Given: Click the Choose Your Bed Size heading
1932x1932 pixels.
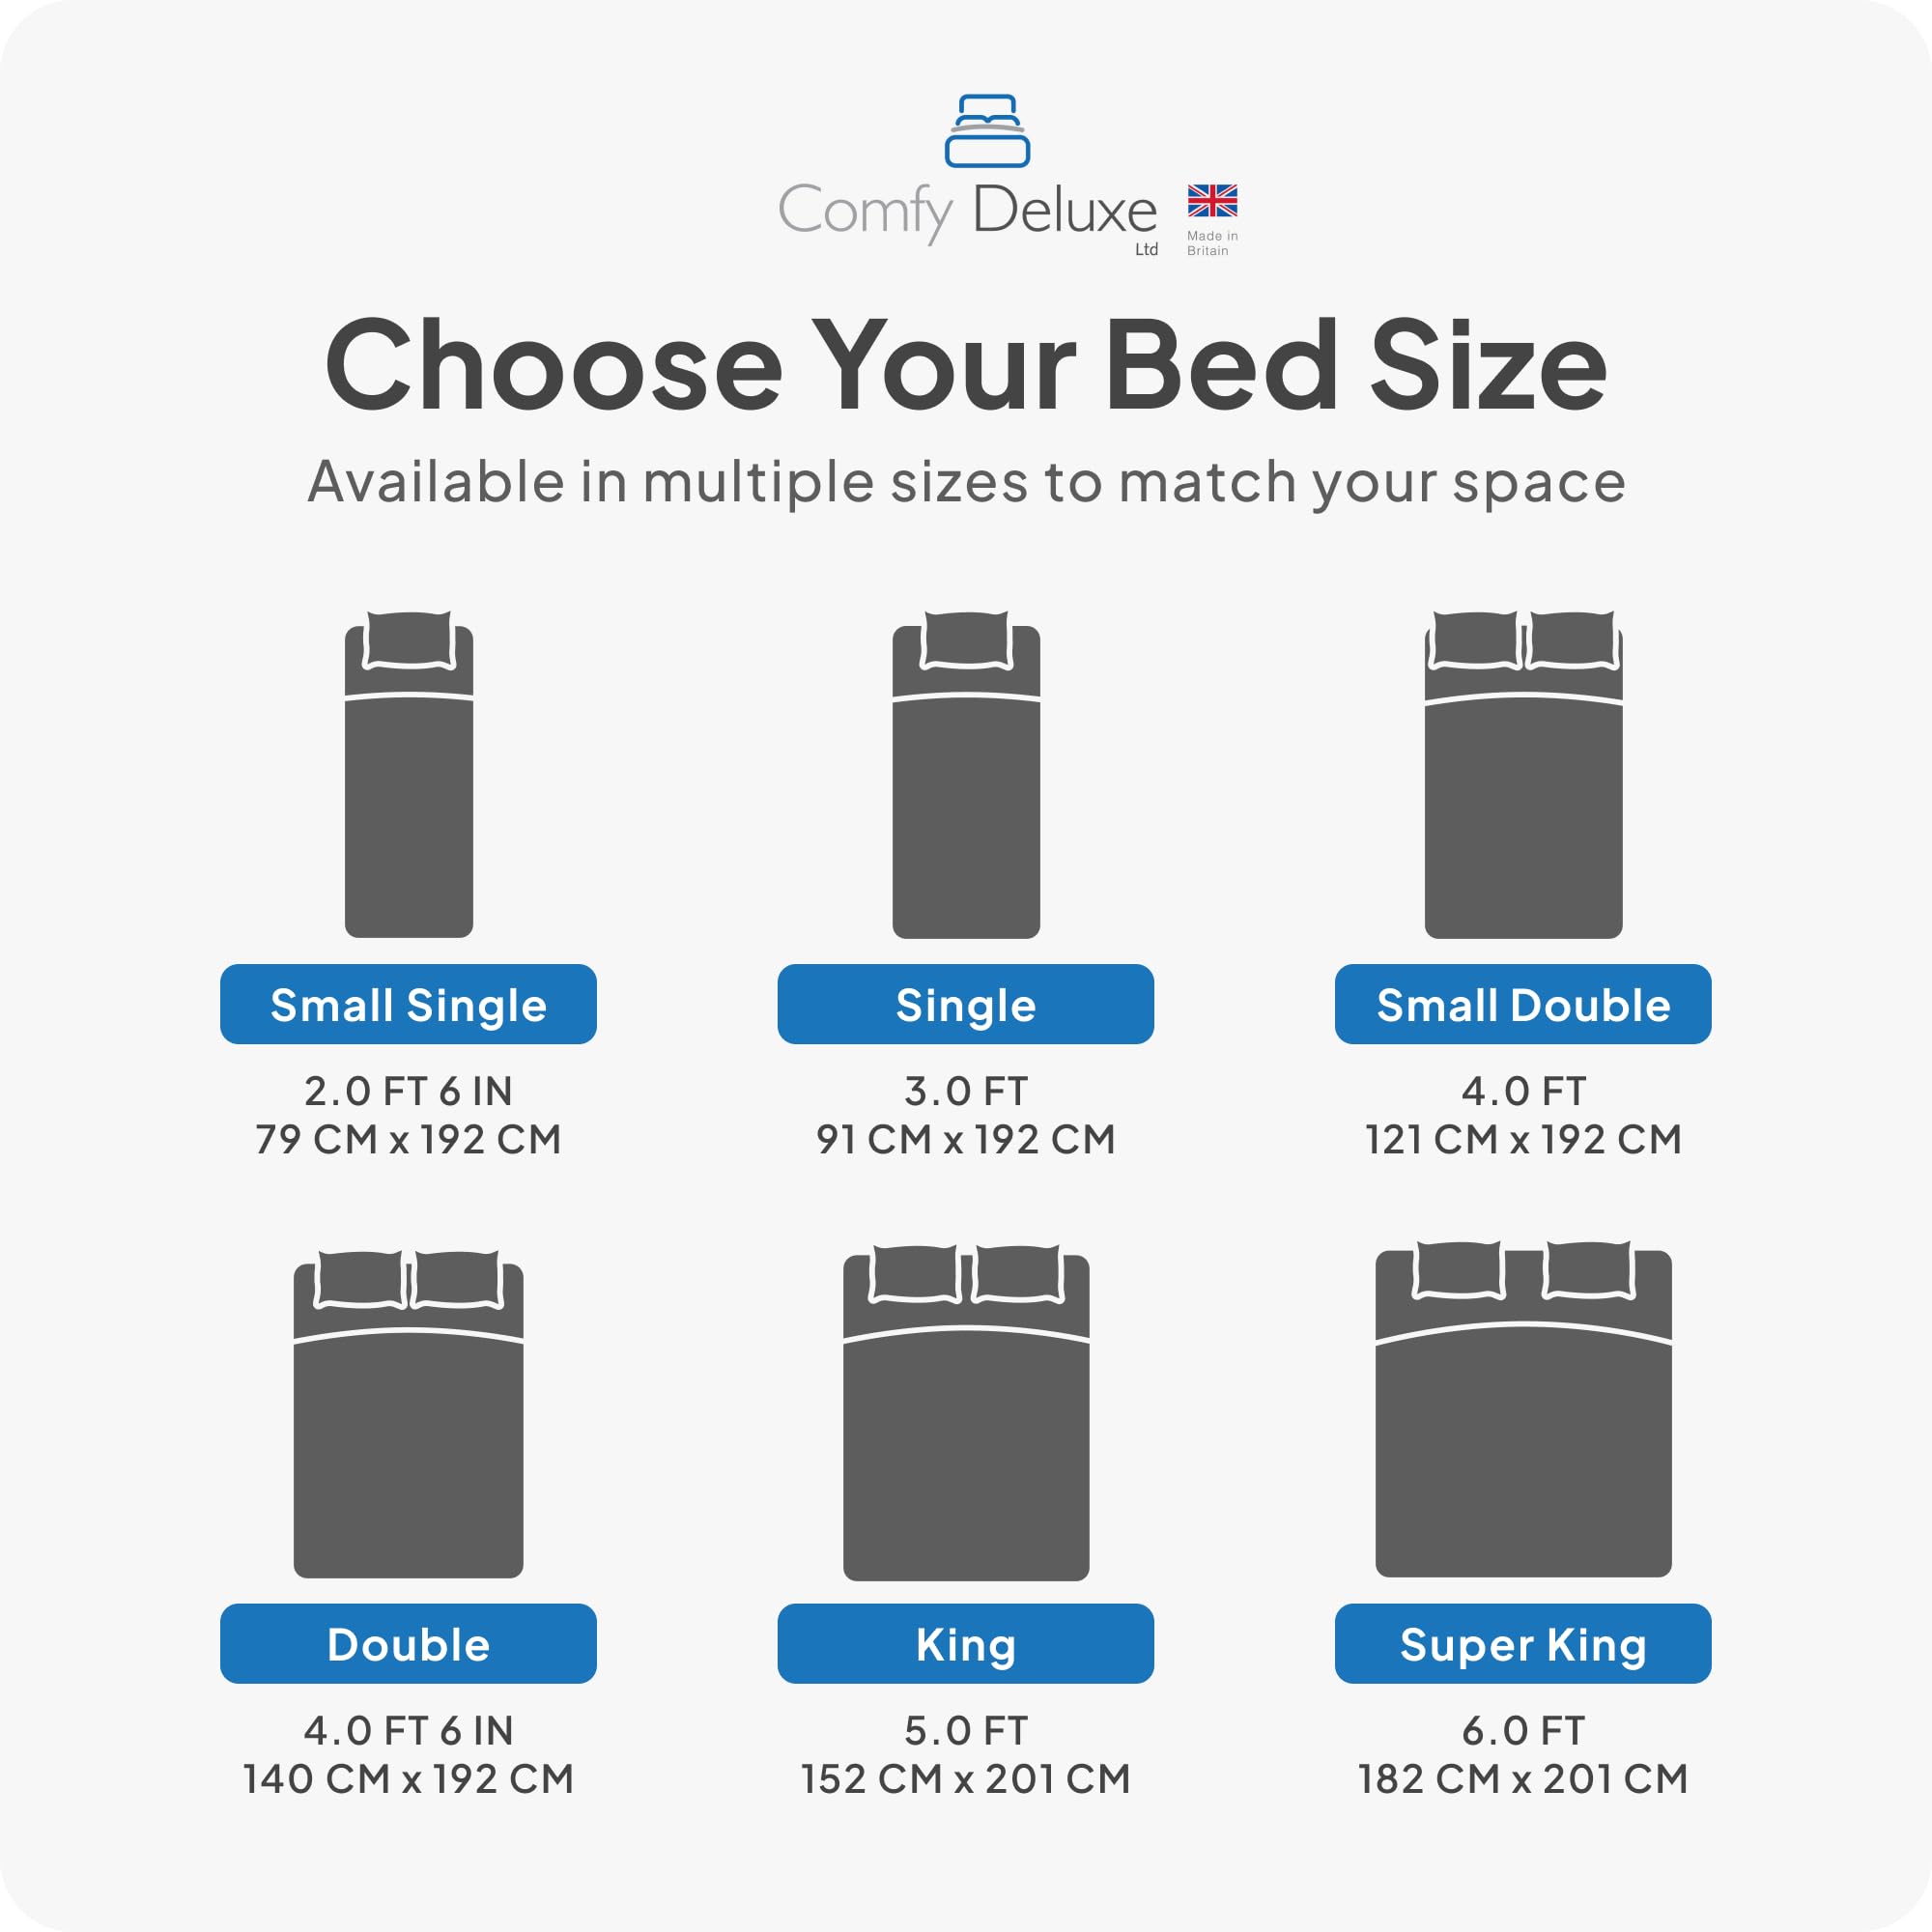Looking at the screenshot, I should pos(966,364).
